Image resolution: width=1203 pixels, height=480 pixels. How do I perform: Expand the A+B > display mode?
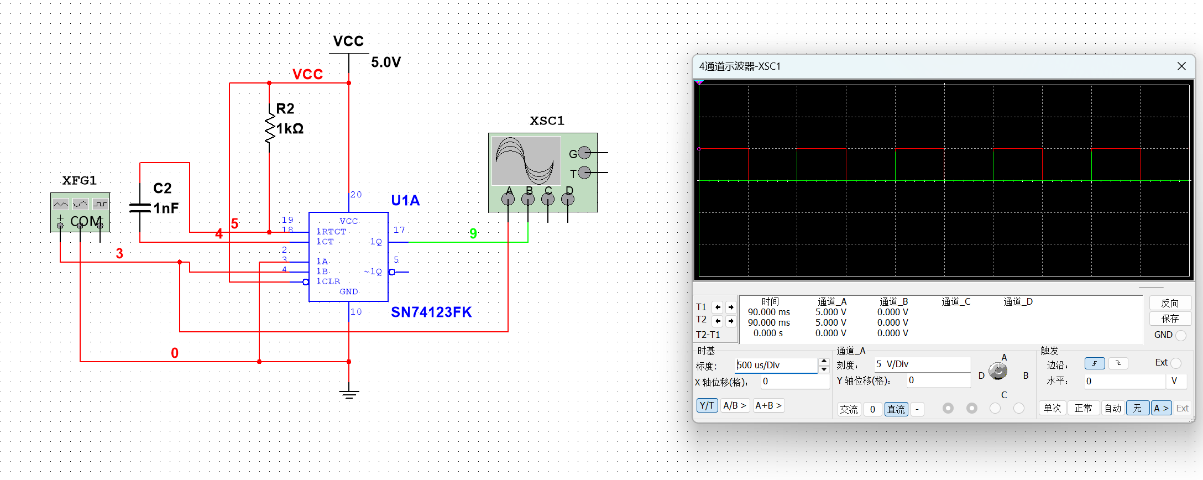click(768, 405)
